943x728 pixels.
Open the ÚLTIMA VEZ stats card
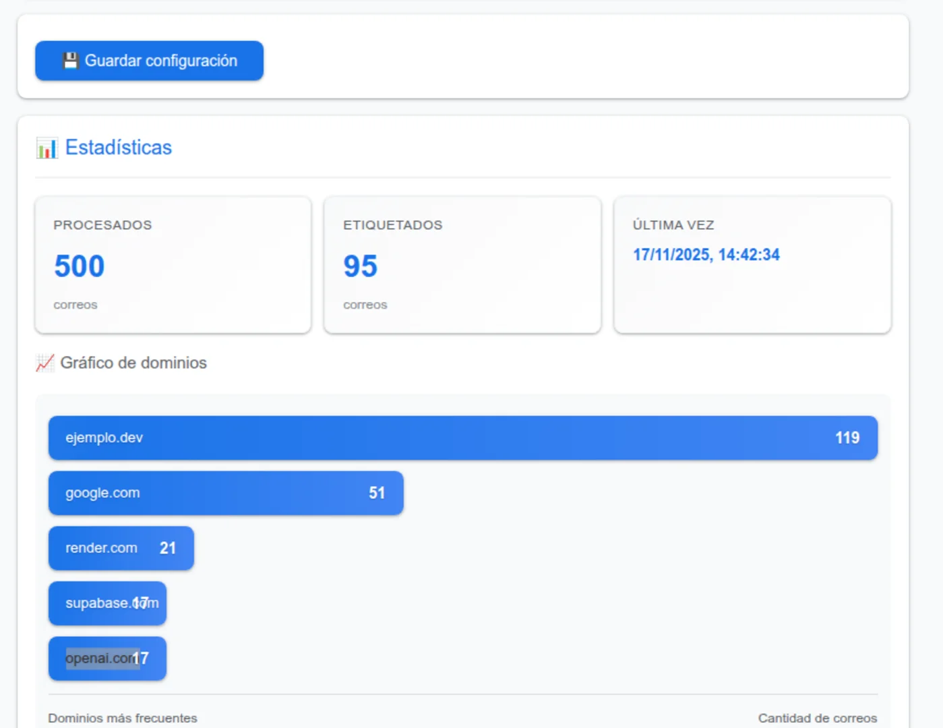click(752, 265)
